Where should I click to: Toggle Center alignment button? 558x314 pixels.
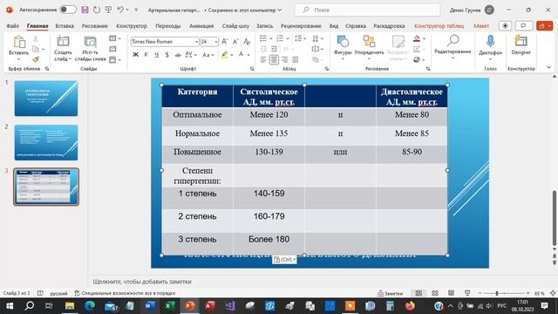tap(274, 60)
